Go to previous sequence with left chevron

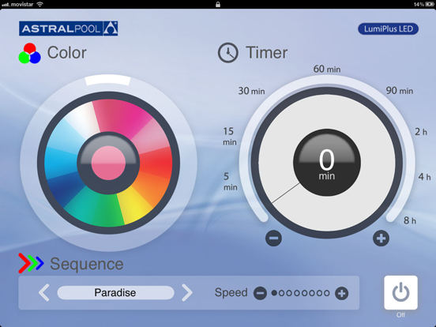click(x=44, y=292)
